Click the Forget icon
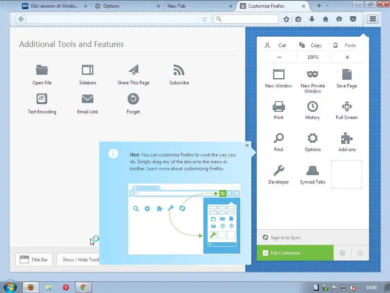The height and width of the screenshot is (293, 390). coord(133,99)
